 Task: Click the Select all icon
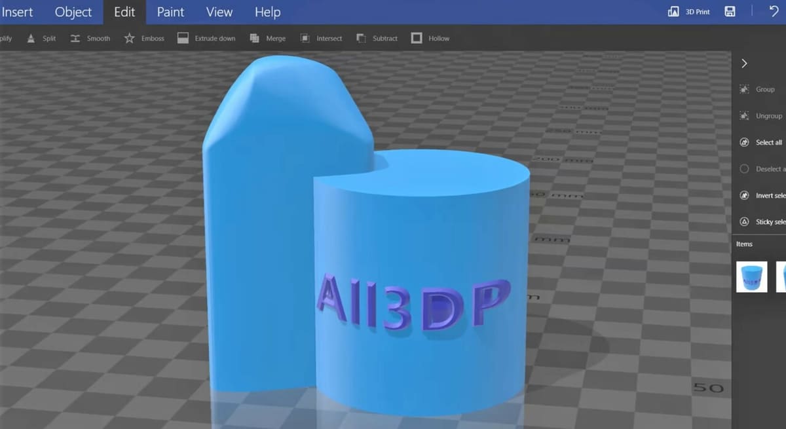(x=744, y=142)
